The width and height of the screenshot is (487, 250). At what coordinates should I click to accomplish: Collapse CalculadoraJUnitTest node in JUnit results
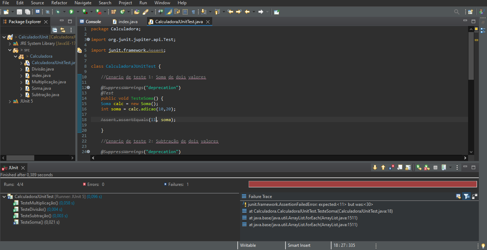tap(4, 197)
